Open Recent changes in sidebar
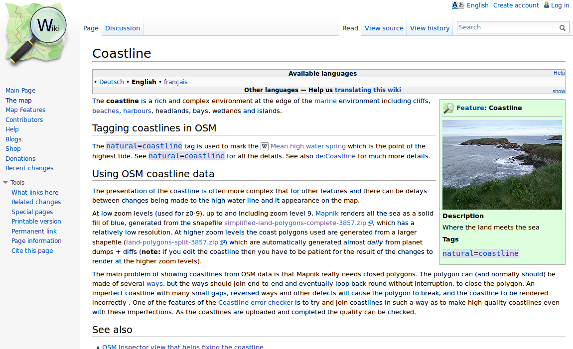 click(29, 168)
